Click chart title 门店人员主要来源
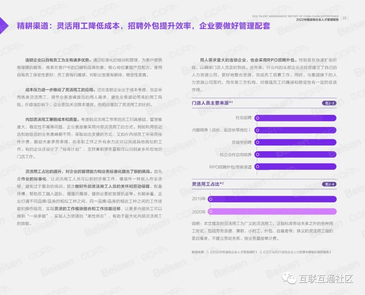The image size is (365, 295). (212, 103)
